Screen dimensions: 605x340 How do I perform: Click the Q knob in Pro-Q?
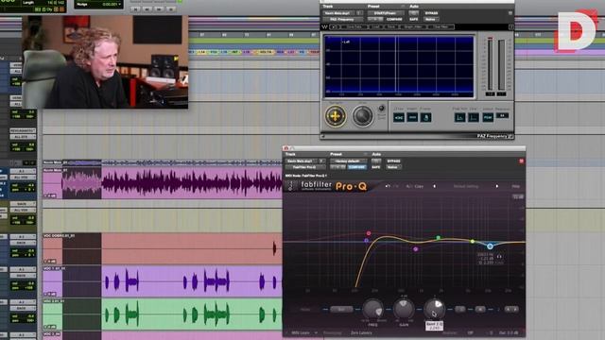[x=435, y=309]
